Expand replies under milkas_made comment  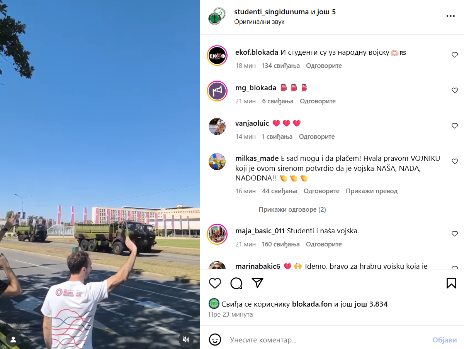[292, 210]
